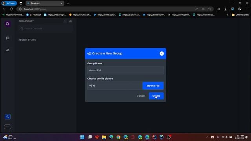
Task: Close the React App tab
Action: [x=62, y=3]
